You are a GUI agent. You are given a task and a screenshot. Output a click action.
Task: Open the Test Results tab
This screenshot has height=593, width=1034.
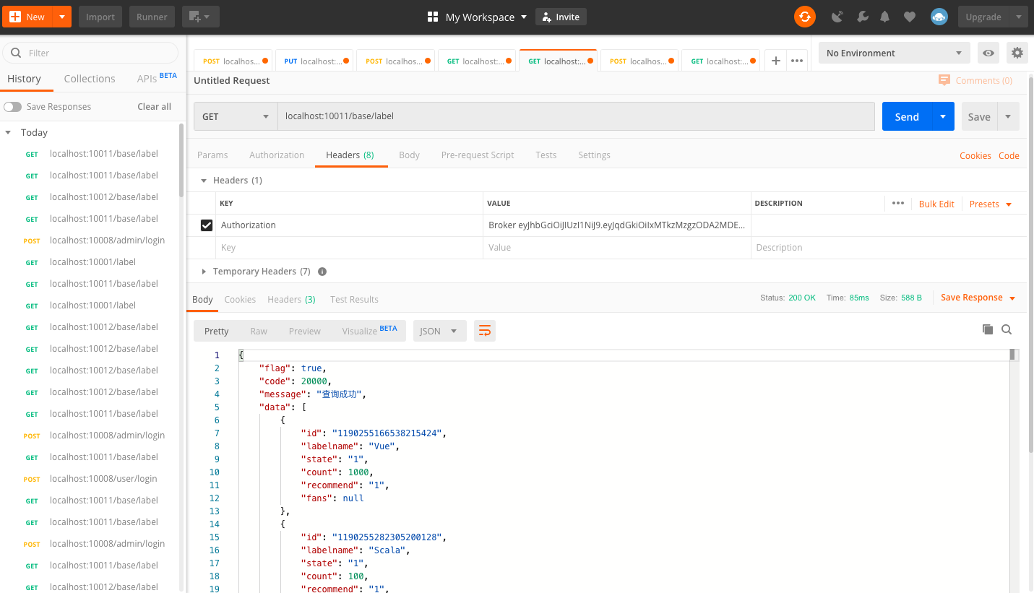pos(354,299)
